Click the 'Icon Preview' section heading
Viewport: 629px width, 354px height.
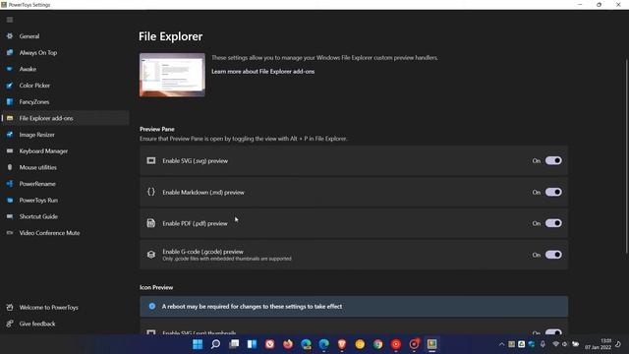(x=156, y=287)
